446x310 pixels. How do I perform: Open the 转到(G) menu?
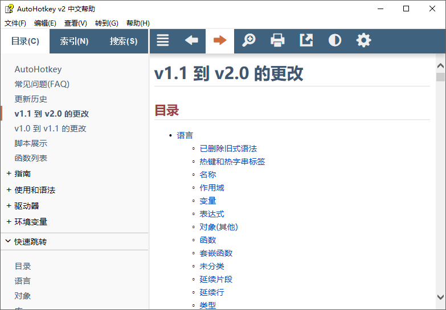point(107,23)
